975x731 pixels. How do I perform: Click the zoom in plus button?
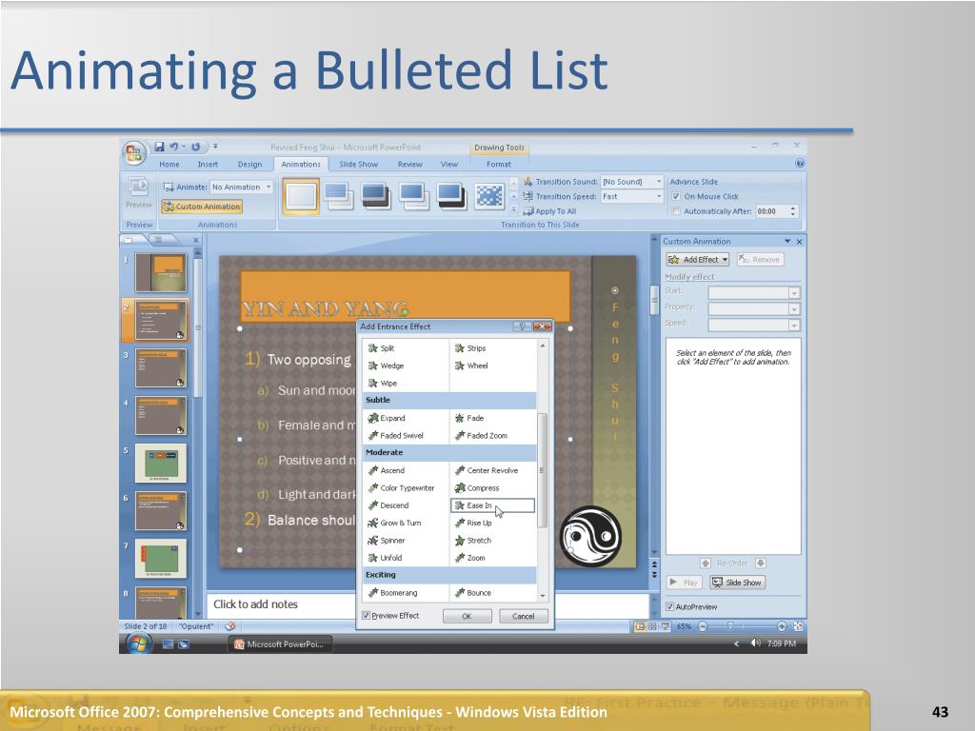coord(782,626)
